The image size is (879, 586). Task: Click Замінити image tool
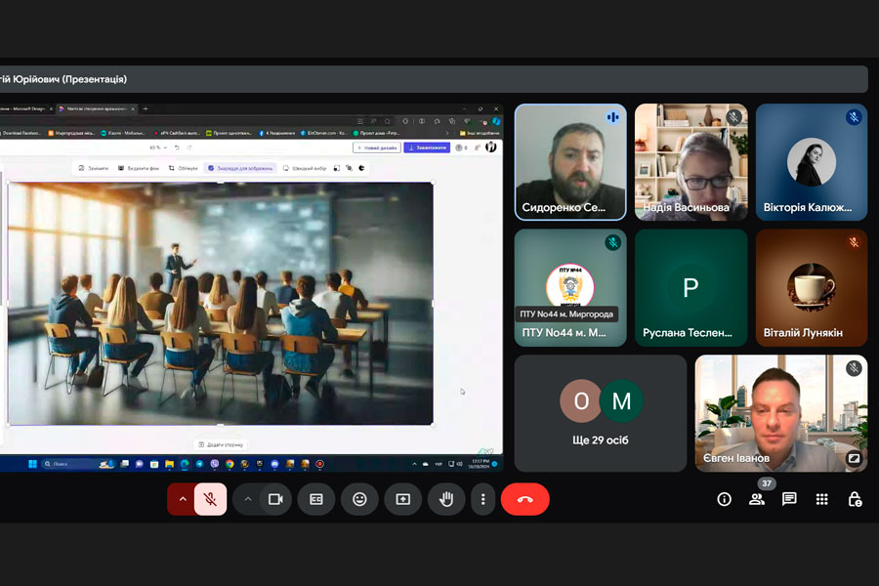pos(93,168)
